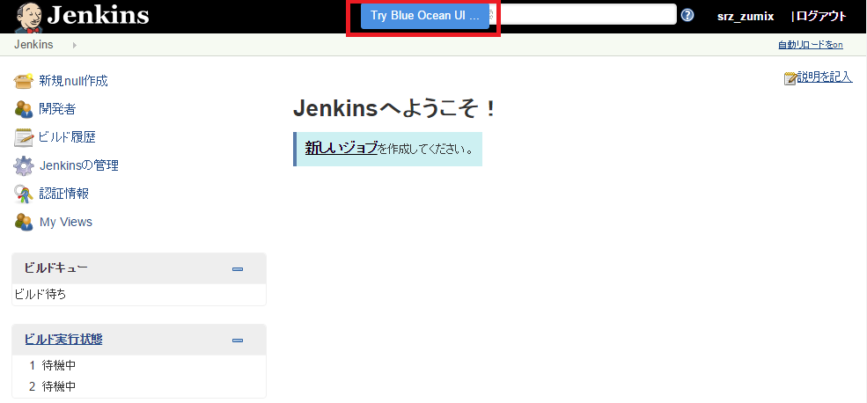This screenshot has width=867, height=403.
Task: Click the 新しいジョブ link
Action: point(342,148)
